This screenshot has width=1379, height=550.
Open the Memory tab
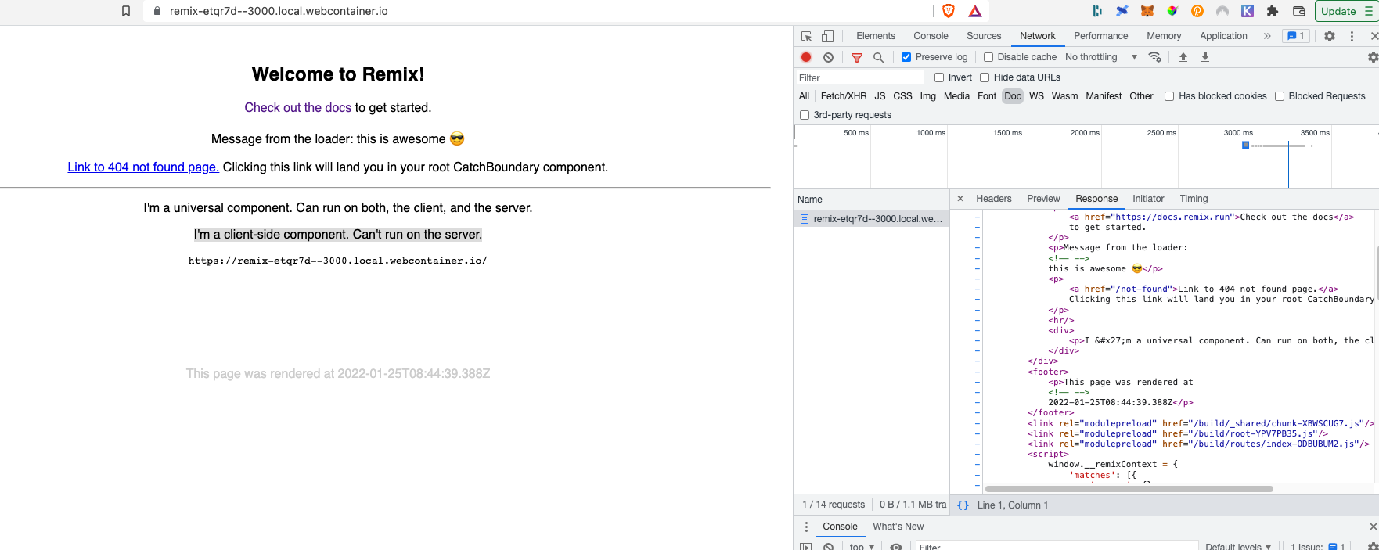tap(1164, 36)
